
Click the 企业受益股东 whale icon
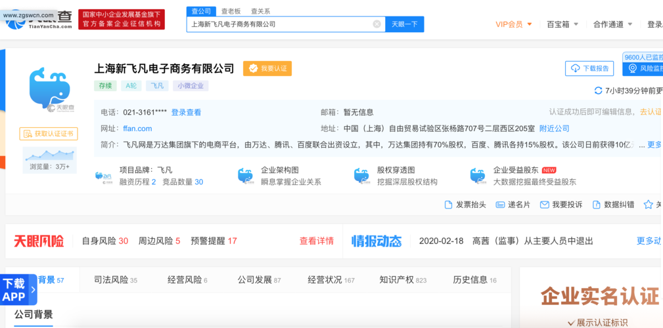tap(478, 176)
